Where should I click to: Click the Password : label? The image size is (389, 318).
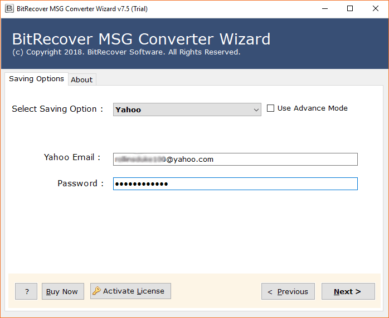pos(81,183)
